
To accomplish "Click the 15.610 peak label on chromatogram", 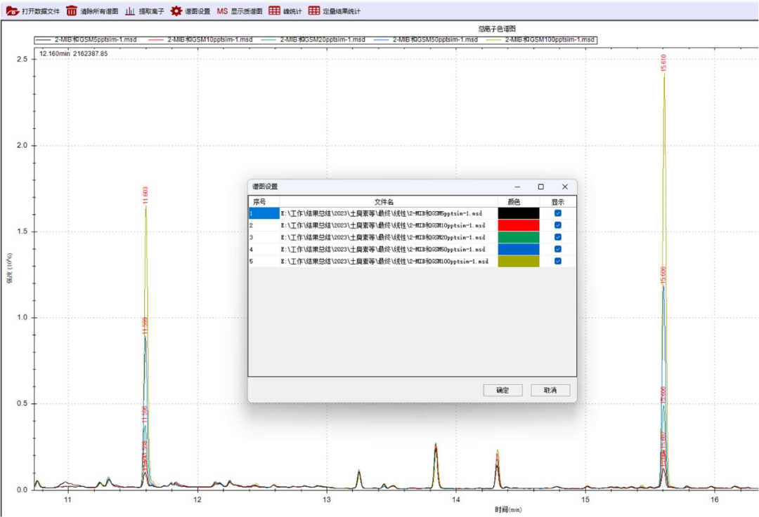I will pos(664,63).
